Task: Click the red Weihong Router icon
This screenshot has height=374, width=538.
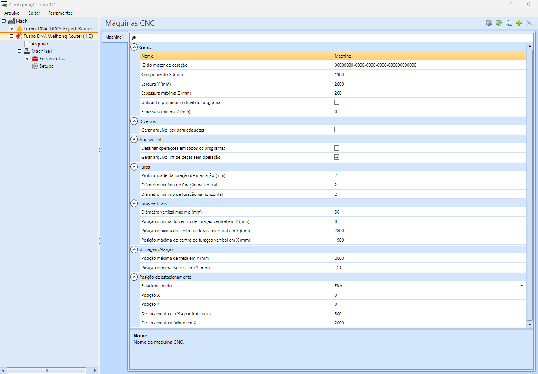Action: pyautogui.click(x=19, y=36)
